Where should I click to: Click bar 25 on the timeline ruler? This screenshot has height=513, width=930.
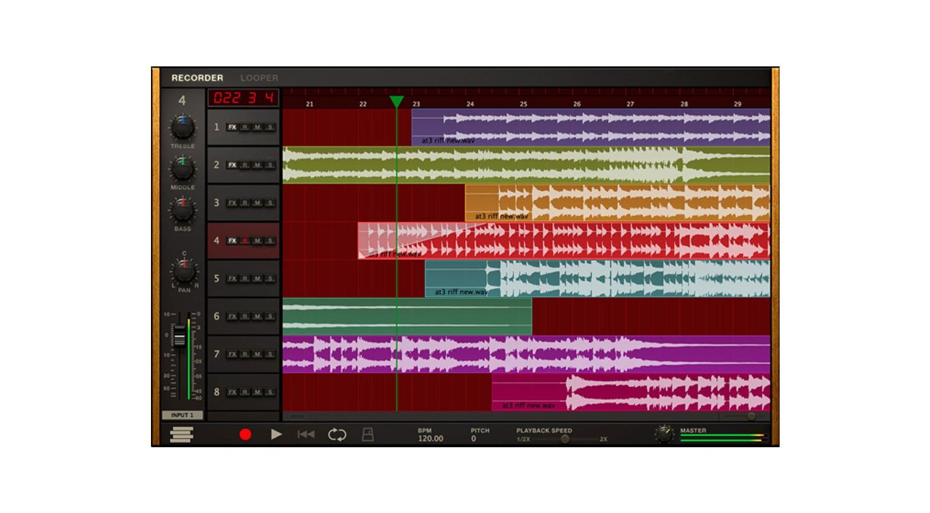pyautogui.click(x=523, y=104)
